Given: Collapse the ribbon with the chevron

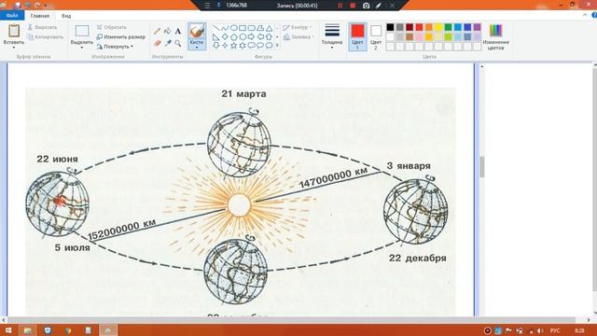Looking at the screenshot, I should tap(585, 15).
